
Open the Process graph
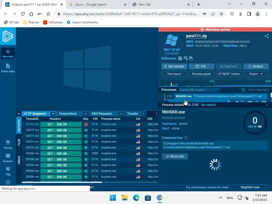pyautogui.click(x=201, y=74)
